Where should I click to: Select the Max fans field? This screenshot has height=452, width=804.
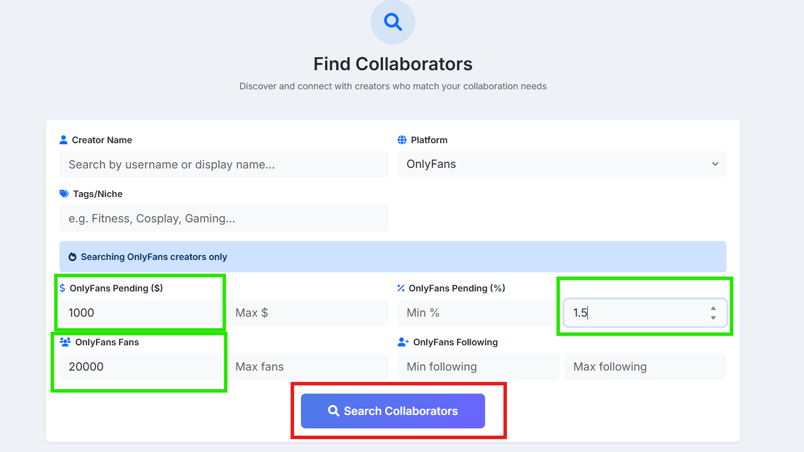[x=308, y=366]
